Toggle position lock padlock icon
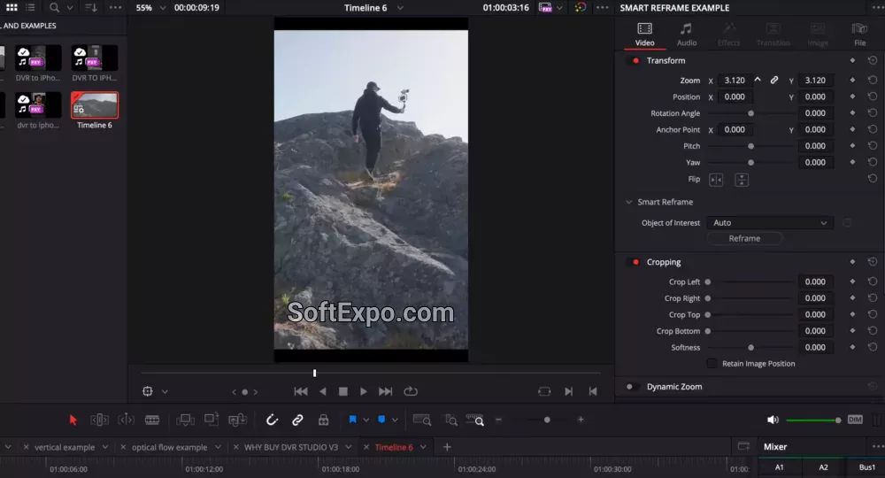The height and width of the screenshot is (478, 885). coord(323,420)
